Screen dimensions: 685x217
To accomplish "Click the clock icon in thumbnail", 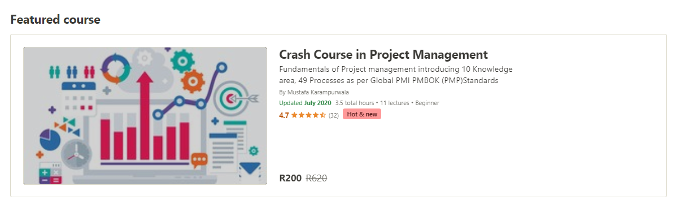I will click(x=76, y=153).
